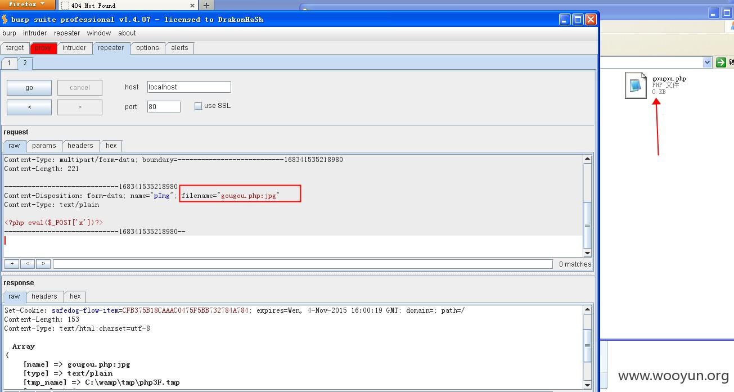Click the search next > button
This screenshot has height=392, width=734.
tap(43, 264)
